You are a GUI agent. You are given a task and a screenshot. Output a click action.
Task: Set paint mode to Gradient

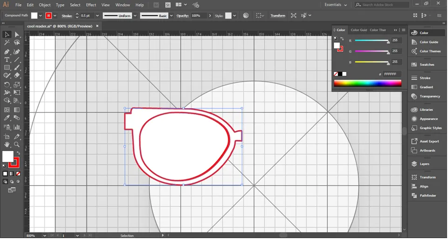point(12,174)
